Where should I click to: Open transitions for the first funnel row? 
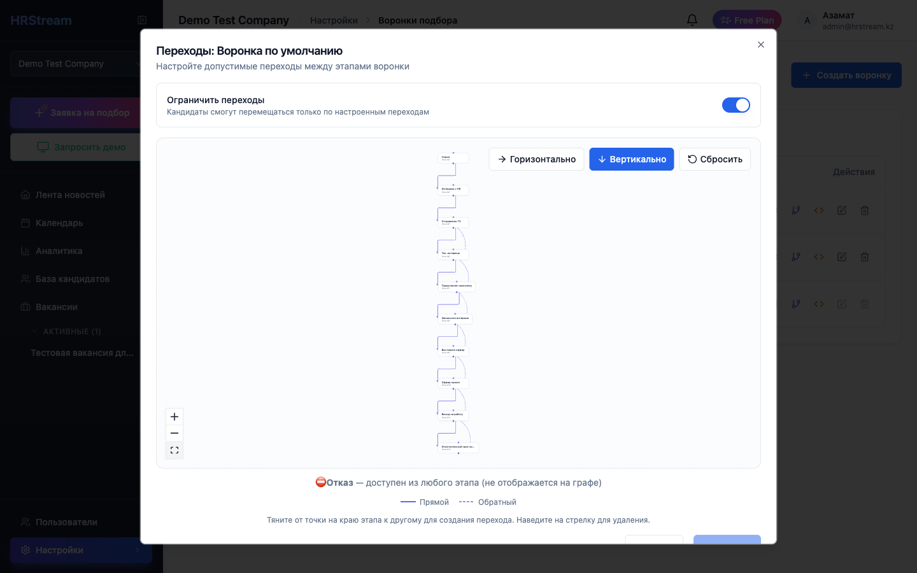pos(796,210)
